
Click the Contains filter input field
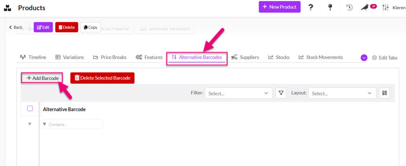(x=71, y=124)
